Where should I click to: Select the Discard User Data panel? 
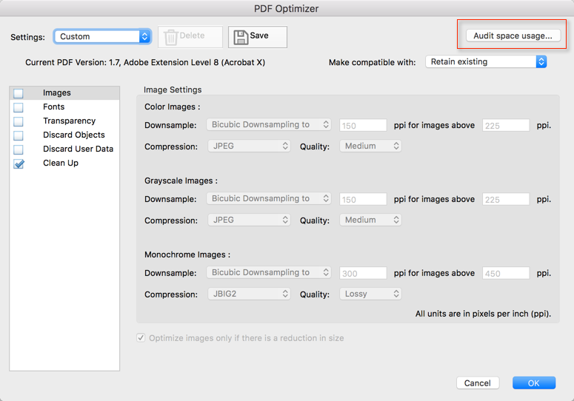(78, 149)
